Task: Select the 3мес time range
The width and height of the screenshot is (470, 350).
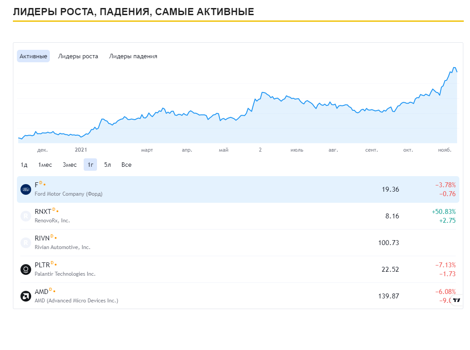Action: pos(70,165)
